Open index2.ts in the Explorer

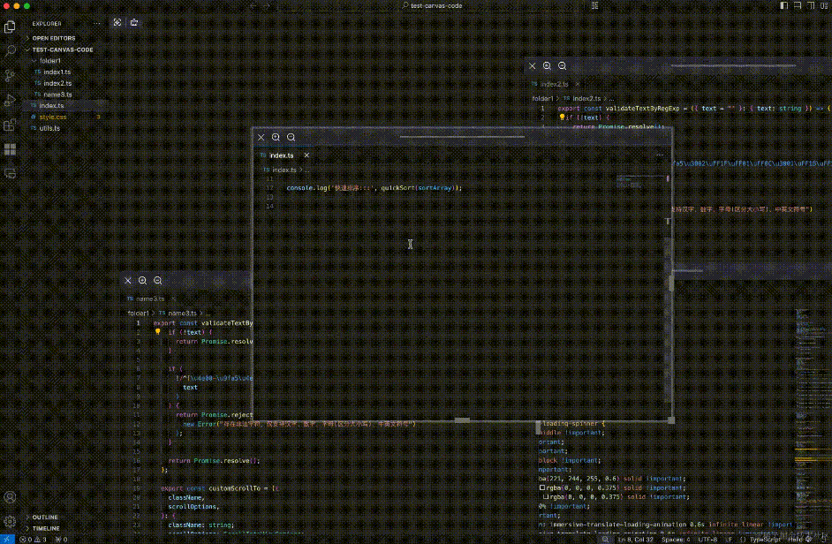point(57,83)
